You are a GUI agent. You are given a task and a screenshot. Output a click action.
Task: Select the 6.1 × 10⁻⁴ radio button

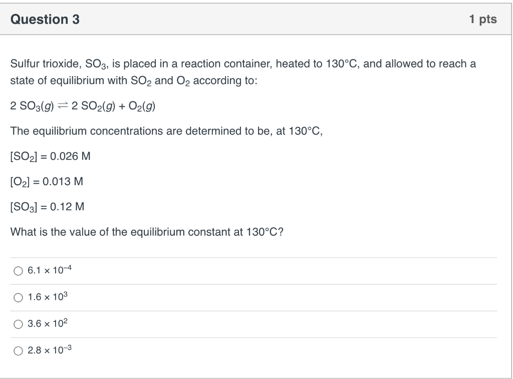(x=19, y=271)
